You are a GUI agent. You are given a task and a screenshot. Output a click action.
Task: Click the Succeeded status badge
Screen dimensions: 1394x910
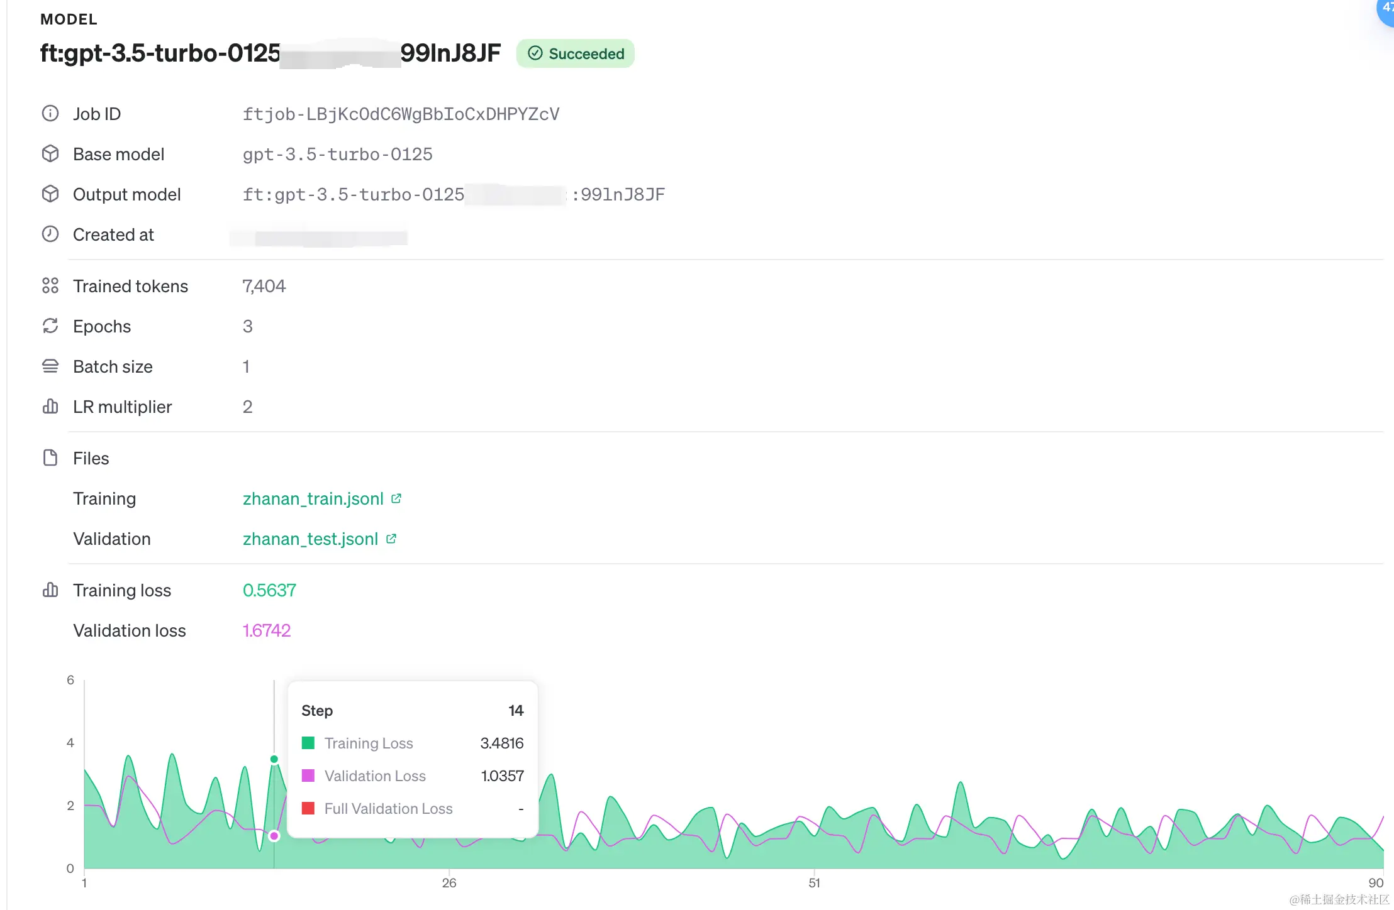tap(576, 53)
